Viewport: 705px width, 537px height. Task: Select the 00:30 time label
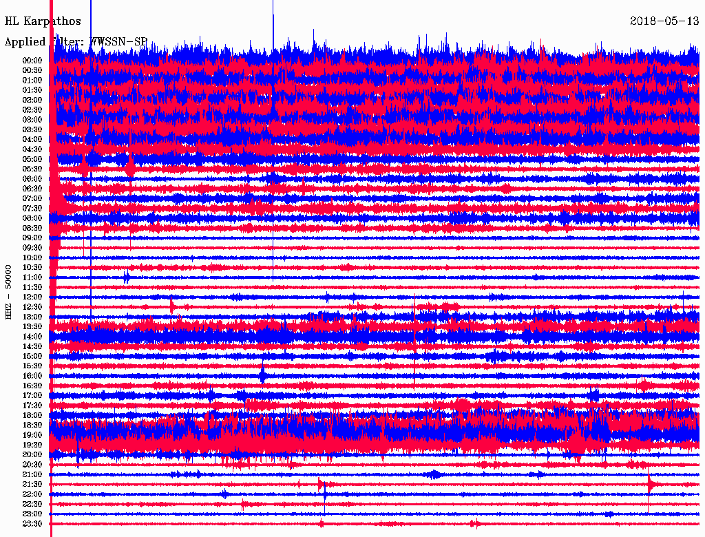click(32, 71)
